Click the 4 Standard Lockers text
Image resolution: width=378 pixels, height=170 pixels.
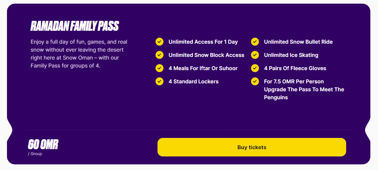[x=194, y=81]
